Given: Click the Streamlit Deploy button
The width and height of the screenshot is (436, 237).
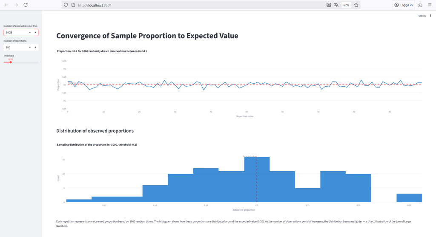Looking at the screenshot, I should 422,16.
